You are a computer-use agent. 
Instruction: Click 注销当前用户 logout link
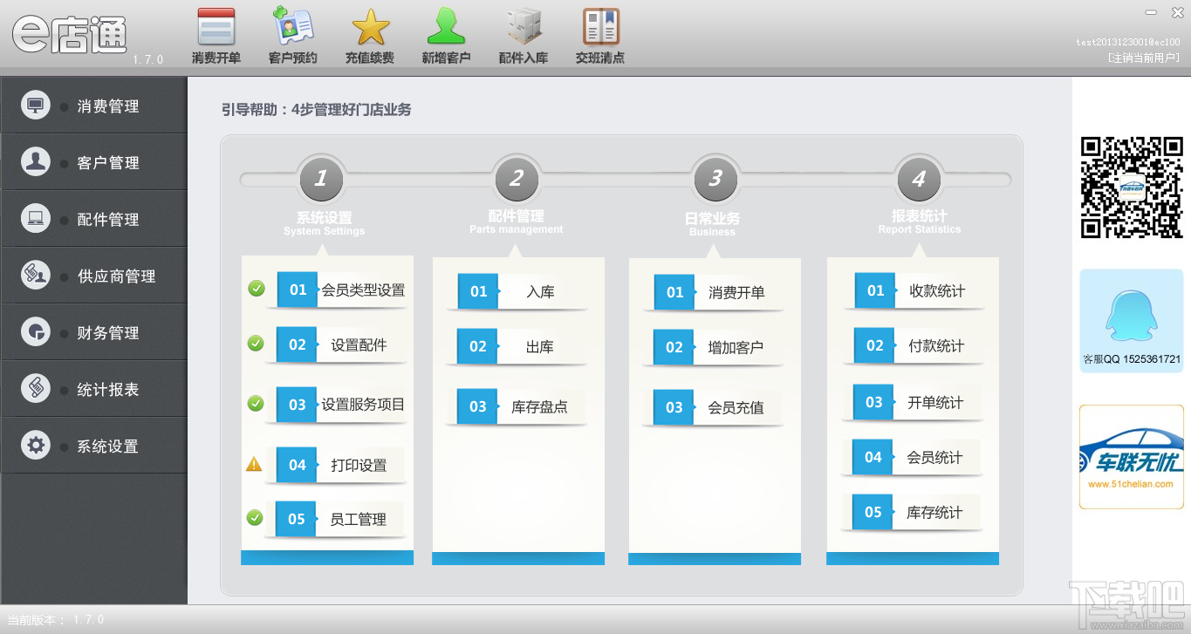tap(1143, 58)
